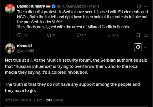The width and height of the screenshot is (153, 107).
Task: Open more options on Based Hungary tweet
Action: pyautogui.click(x=146, y=6)
